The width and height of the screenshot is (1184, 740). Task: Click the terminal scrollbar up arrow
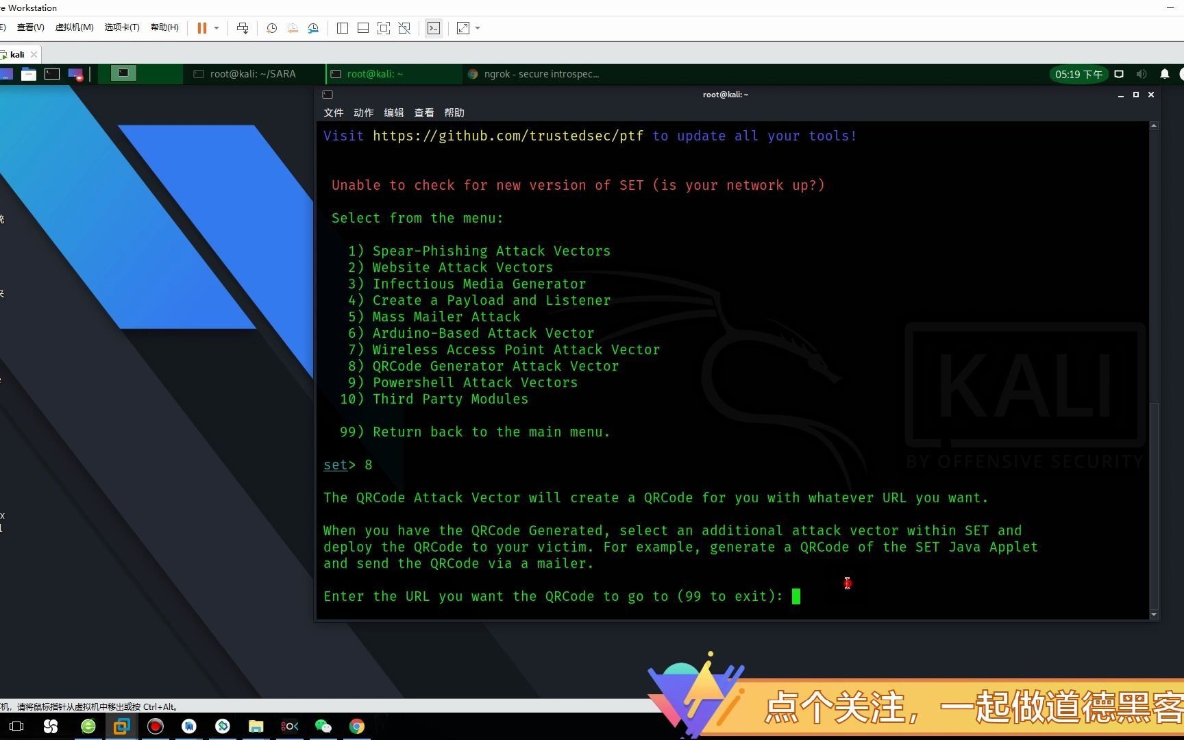tap(1154, 126)
